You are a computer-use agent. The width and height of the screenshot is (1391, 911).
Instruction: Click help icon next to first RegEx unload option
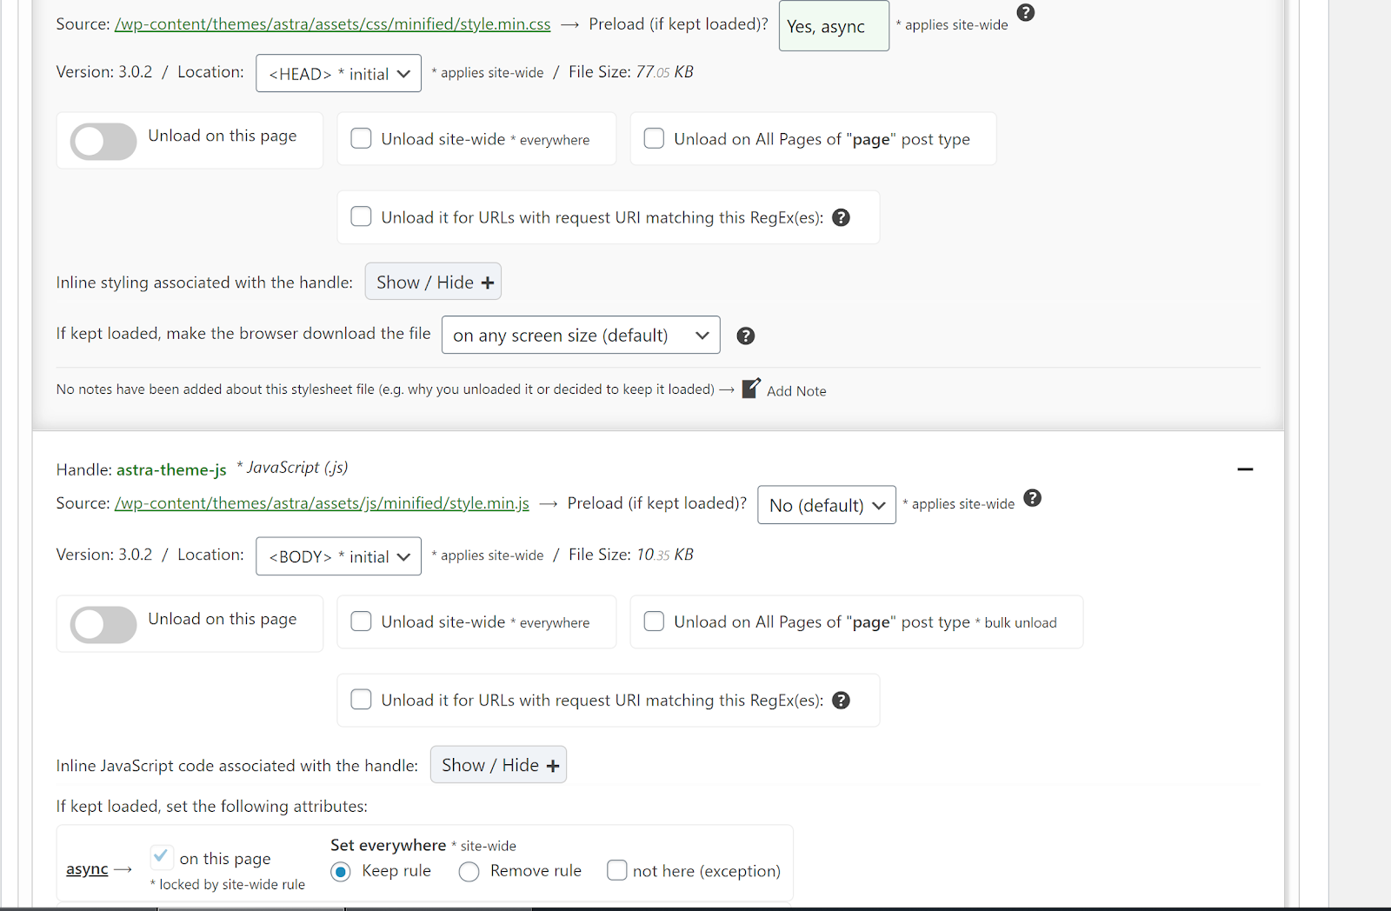pyautogui.click(x=841, y=217)
